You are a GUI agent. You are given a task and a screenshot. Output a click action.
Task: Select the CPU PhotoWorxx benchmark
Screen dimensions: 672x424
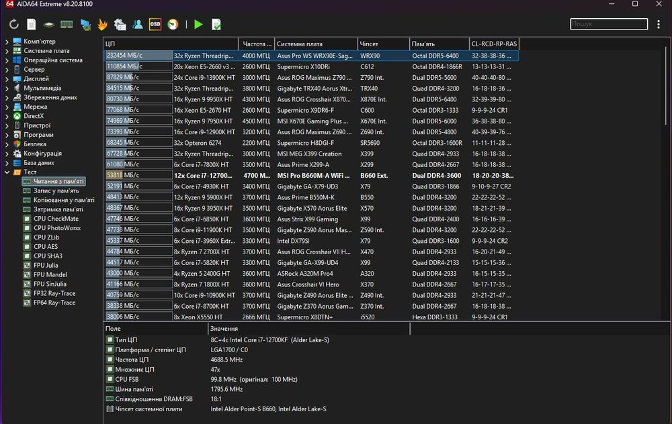56,228
